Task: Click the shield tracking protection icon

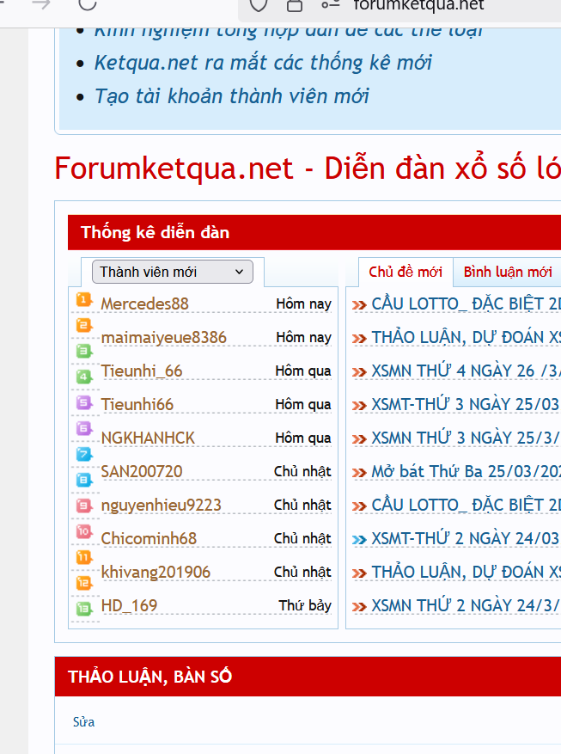Action: click(x=259, y=5)
